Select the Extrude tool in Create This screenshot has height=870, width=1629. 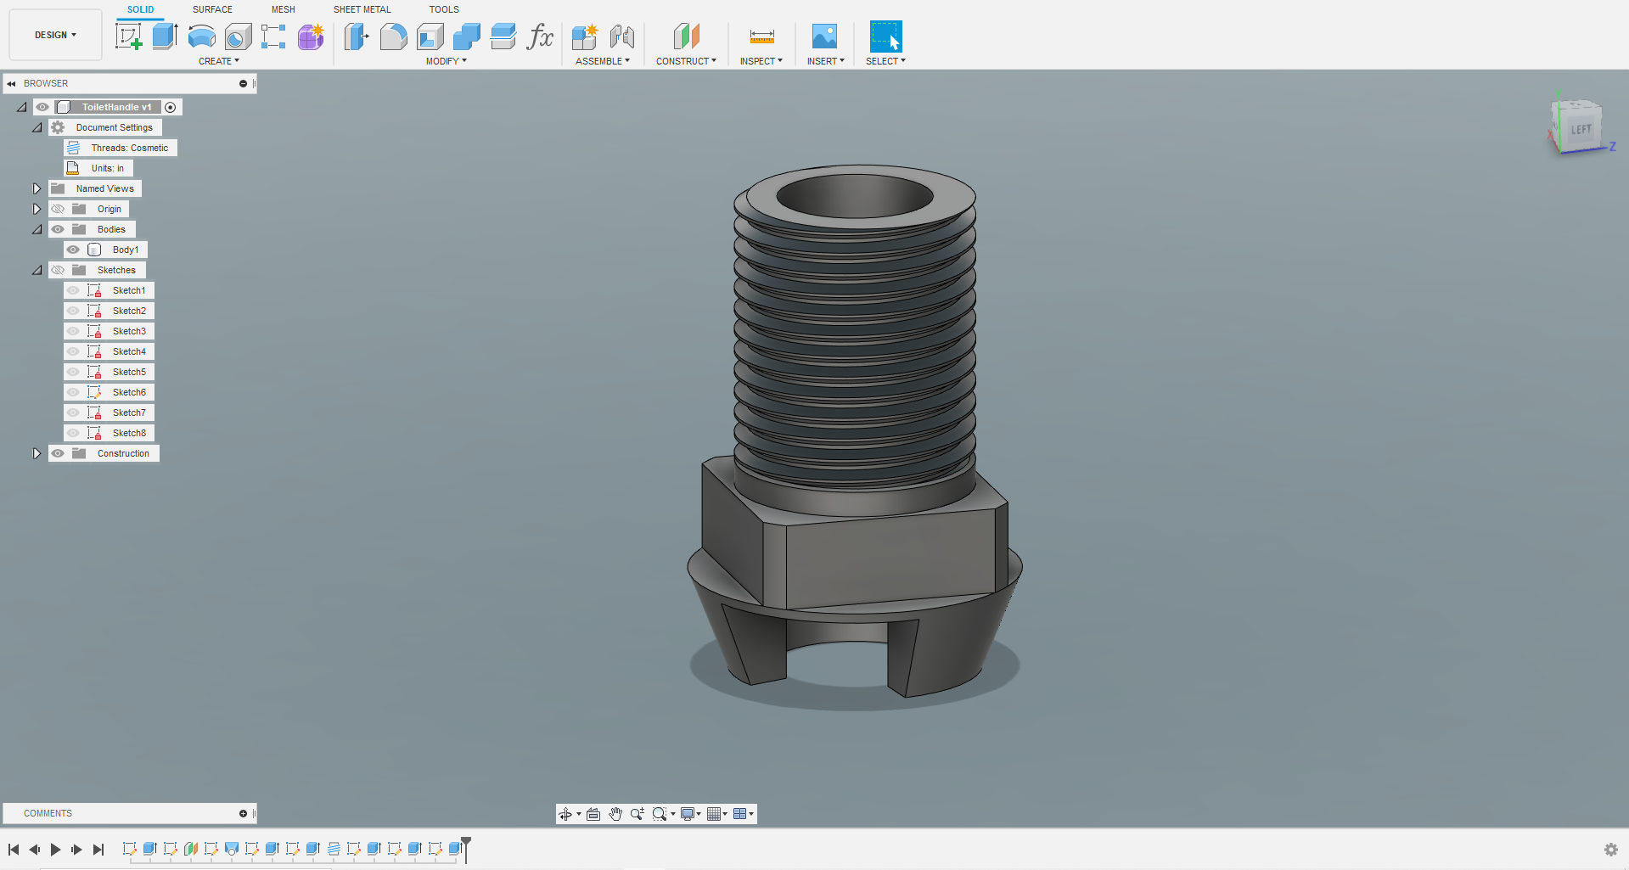click(165, 36)
